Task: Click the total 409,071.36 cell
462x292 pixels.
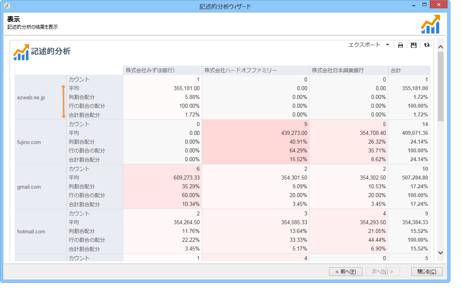Action: pos(415,133)
